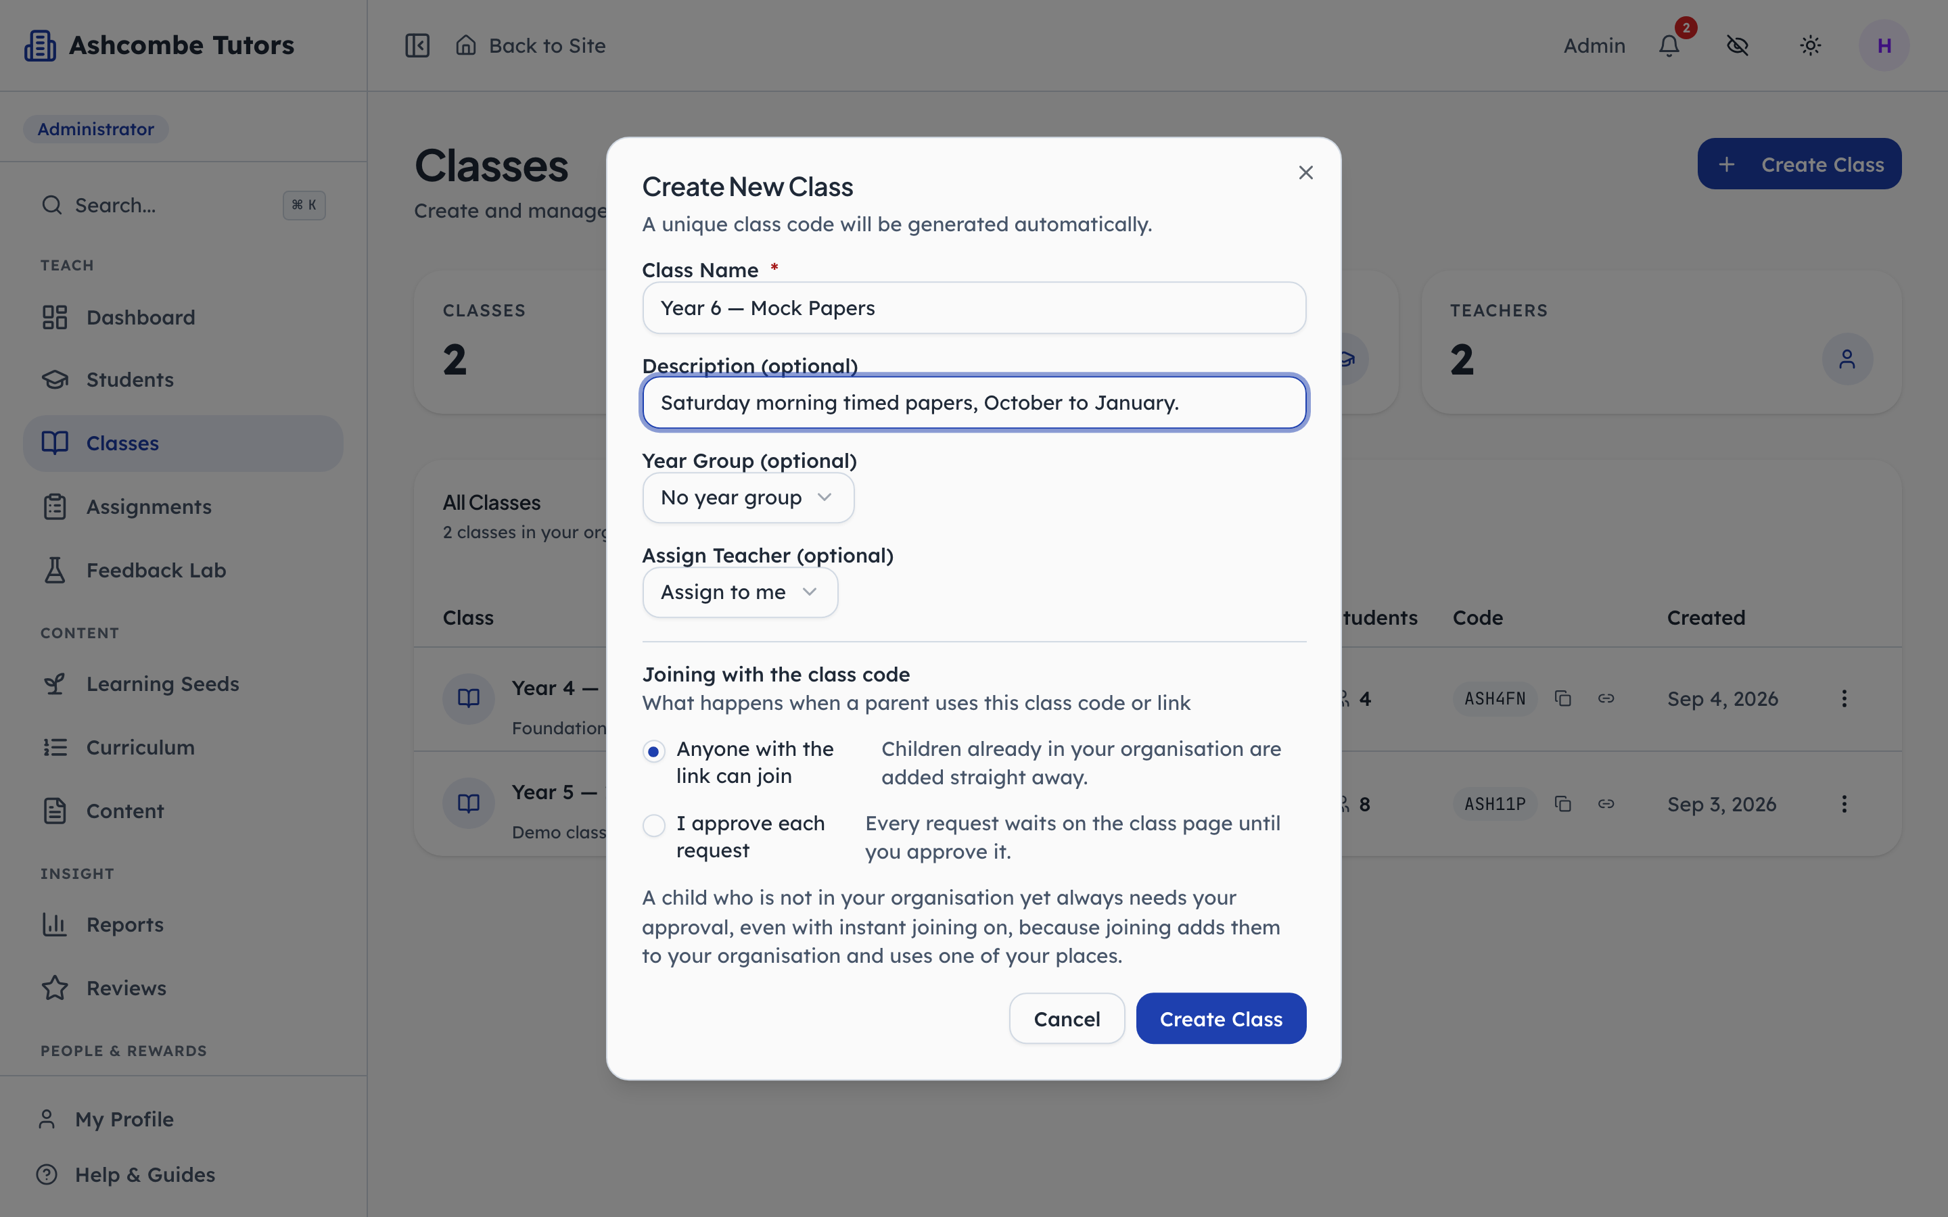
Task: Click the Cancel button
Action: [1067, 1019]
